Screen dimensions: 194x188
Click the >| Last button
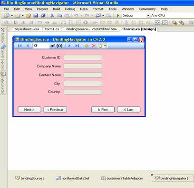[128, 110]
